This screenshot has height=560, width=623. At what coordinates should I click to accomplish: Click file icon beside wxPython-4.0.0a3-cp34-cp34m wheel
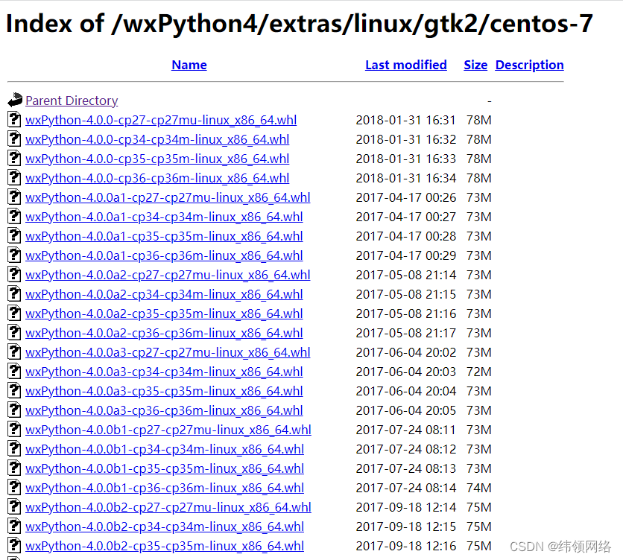(x=14, y=372)
